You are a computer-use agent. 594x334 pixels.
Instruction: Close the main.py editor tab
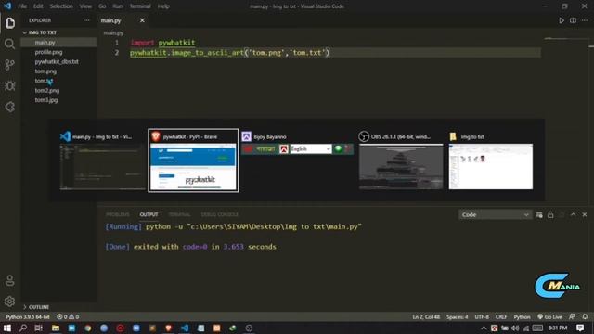[x=142, y=20]
